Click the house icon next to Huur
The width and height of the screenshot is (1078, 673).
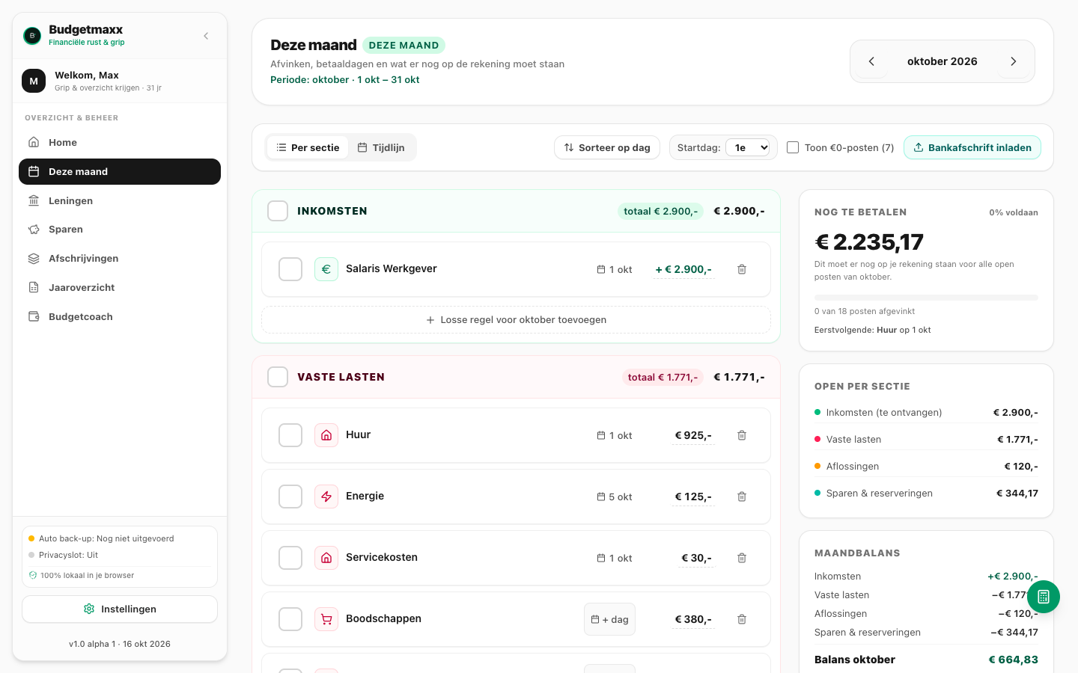coord(326,435)
